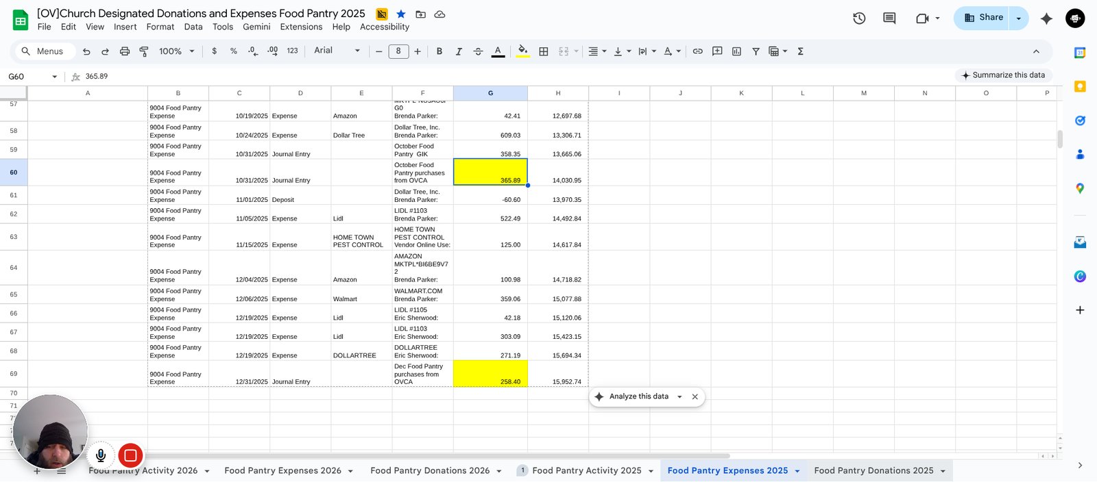Click the Share button
Viewport: 1097px width, 482px height.
[x=984, y=18]
